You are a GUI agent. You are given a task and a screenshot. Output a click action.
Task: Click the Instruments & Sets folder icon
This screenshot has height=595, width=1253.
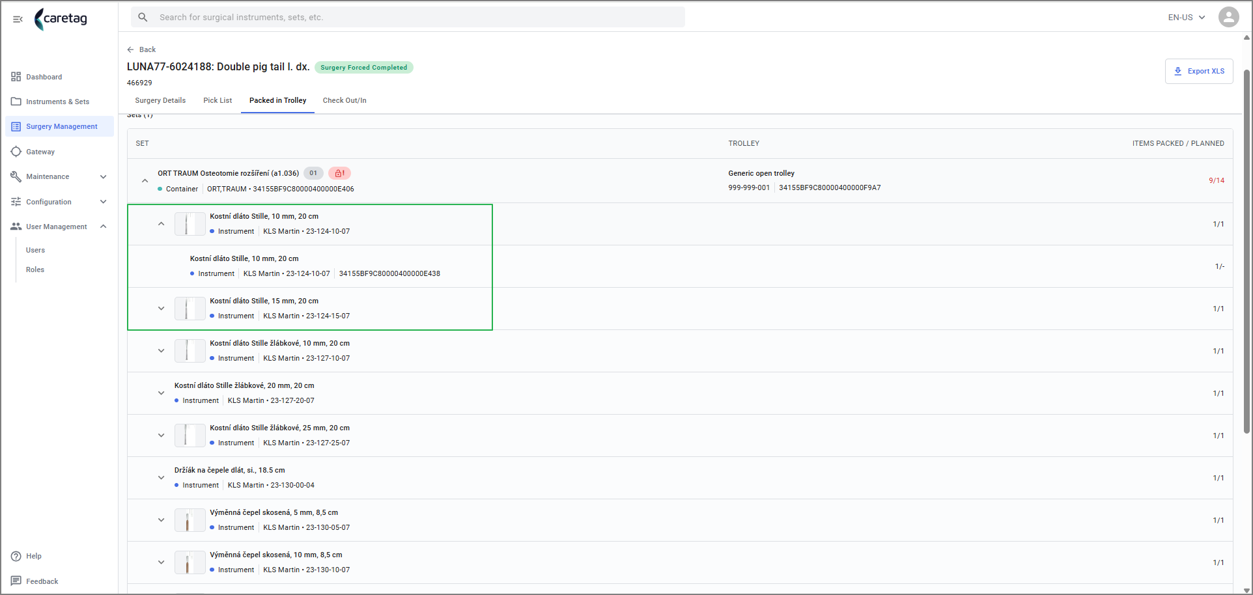[16, 102]
